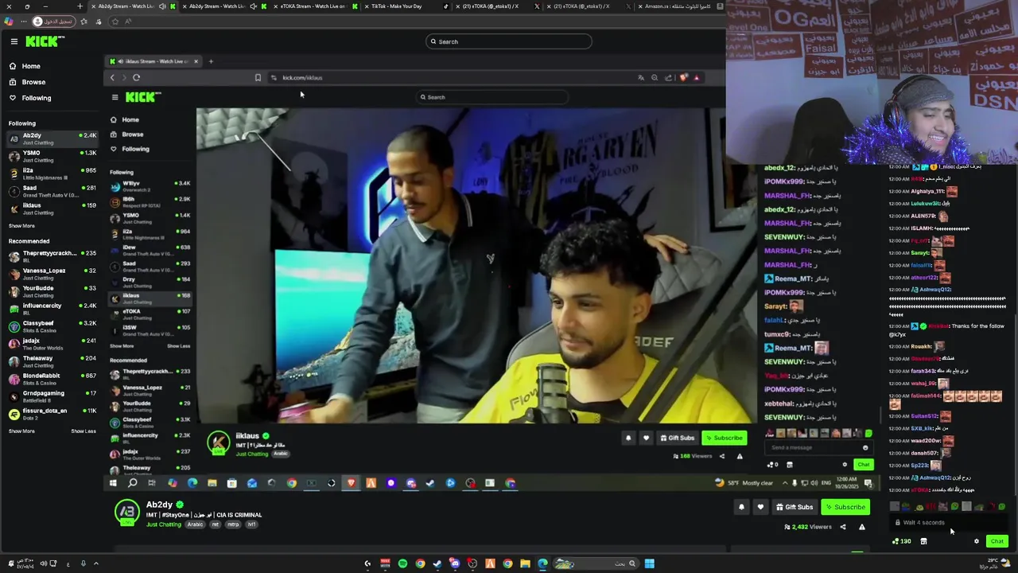Open new tab in inner browser
The width and height of the screenshot is (1018, 573).
pyautogui.click(x=211, y=61)
